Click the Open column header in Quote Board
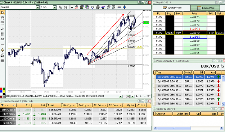 pos(129,105)
